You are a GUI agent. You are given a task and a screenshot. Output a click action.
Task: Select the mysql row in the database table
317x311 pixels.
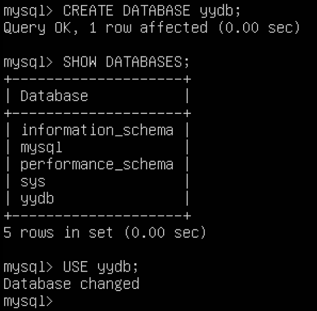point(41,148)
